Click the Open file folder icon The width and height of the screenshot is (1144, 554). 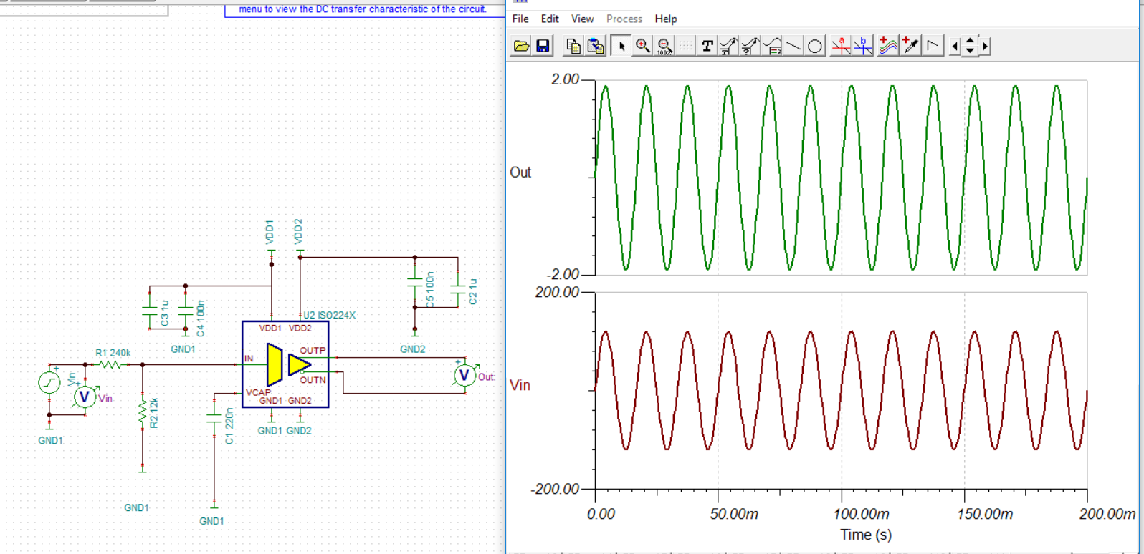tap(521, 46)
